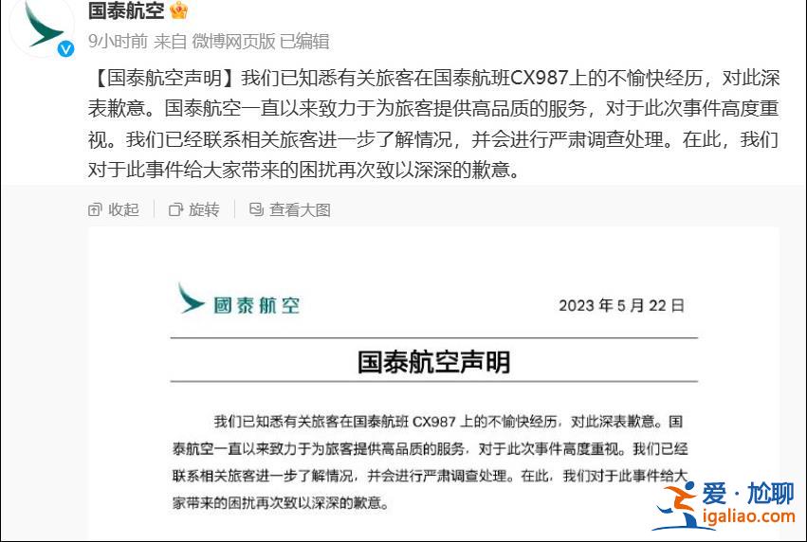This screenshot has width=807, height=542.
Task: Open the 国泰航空 account name link
Action: pos(126,10)
